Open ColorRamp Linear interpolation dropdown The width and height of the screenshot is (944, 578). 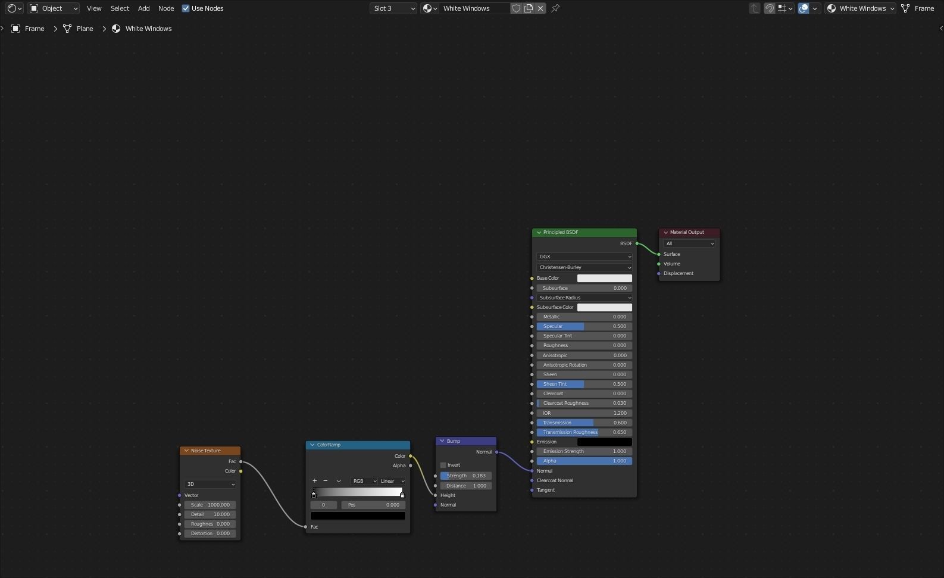[392, 481]
